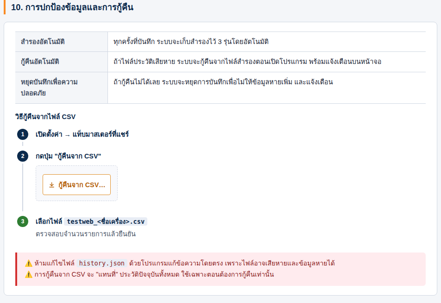Click the warning icon beside "ห้ามแก้ไขไฟล์"
The image size is (441, 303).
pos(29,263)
